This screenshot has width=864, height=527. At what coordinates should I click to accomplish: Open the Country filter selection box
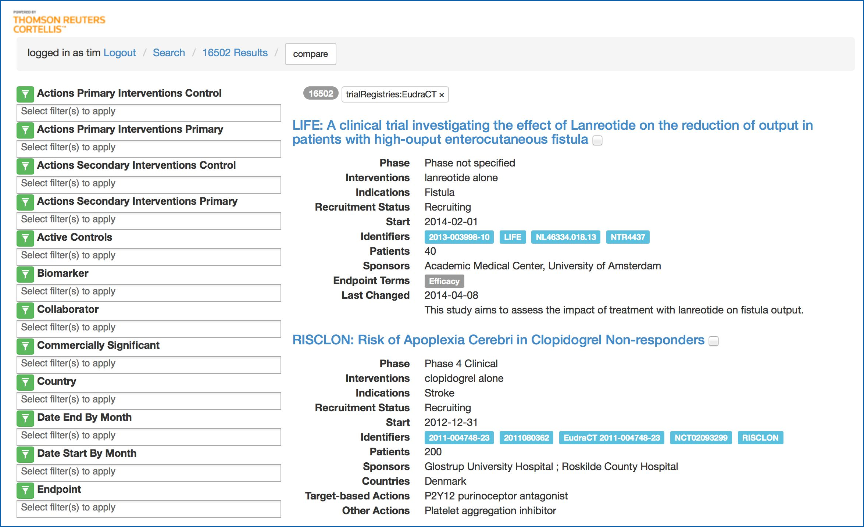pos(149,401)
